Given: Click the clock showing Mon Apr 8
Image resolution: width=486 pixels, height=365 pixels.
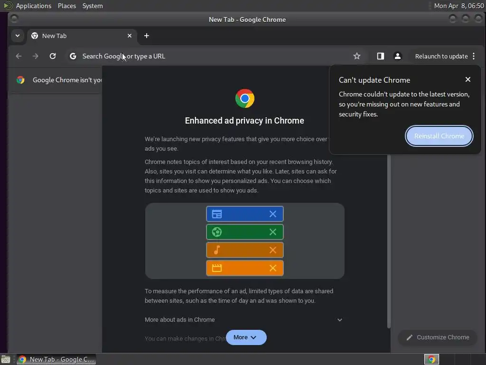Looking at the screenshot, I should [459, 6].
